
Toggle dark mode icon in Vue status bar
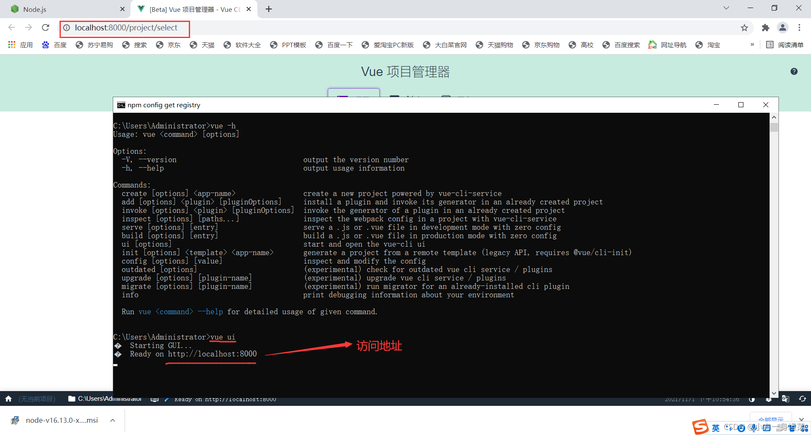point(752,399)
